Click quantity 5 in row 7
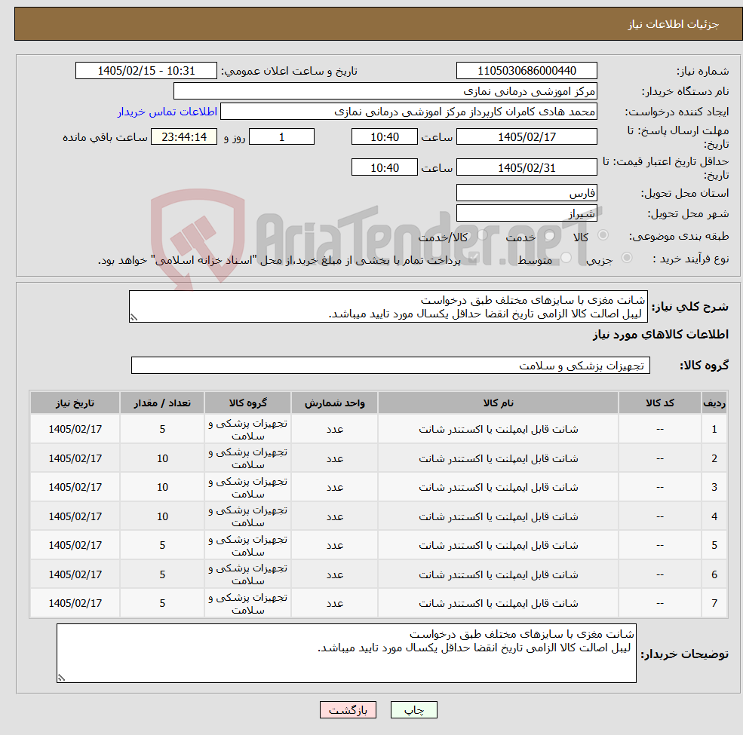 (162, 603)
